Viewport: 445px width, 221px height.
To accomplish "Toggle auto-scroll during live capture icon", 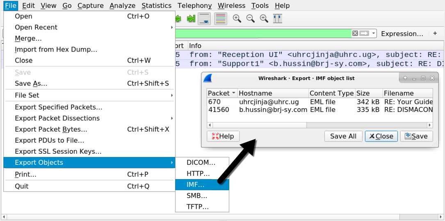I will [x=204, y=19].
